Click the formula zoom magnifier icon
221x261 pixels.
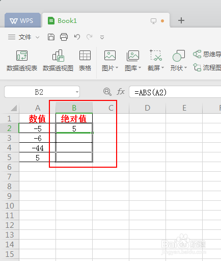coord(107,92)
